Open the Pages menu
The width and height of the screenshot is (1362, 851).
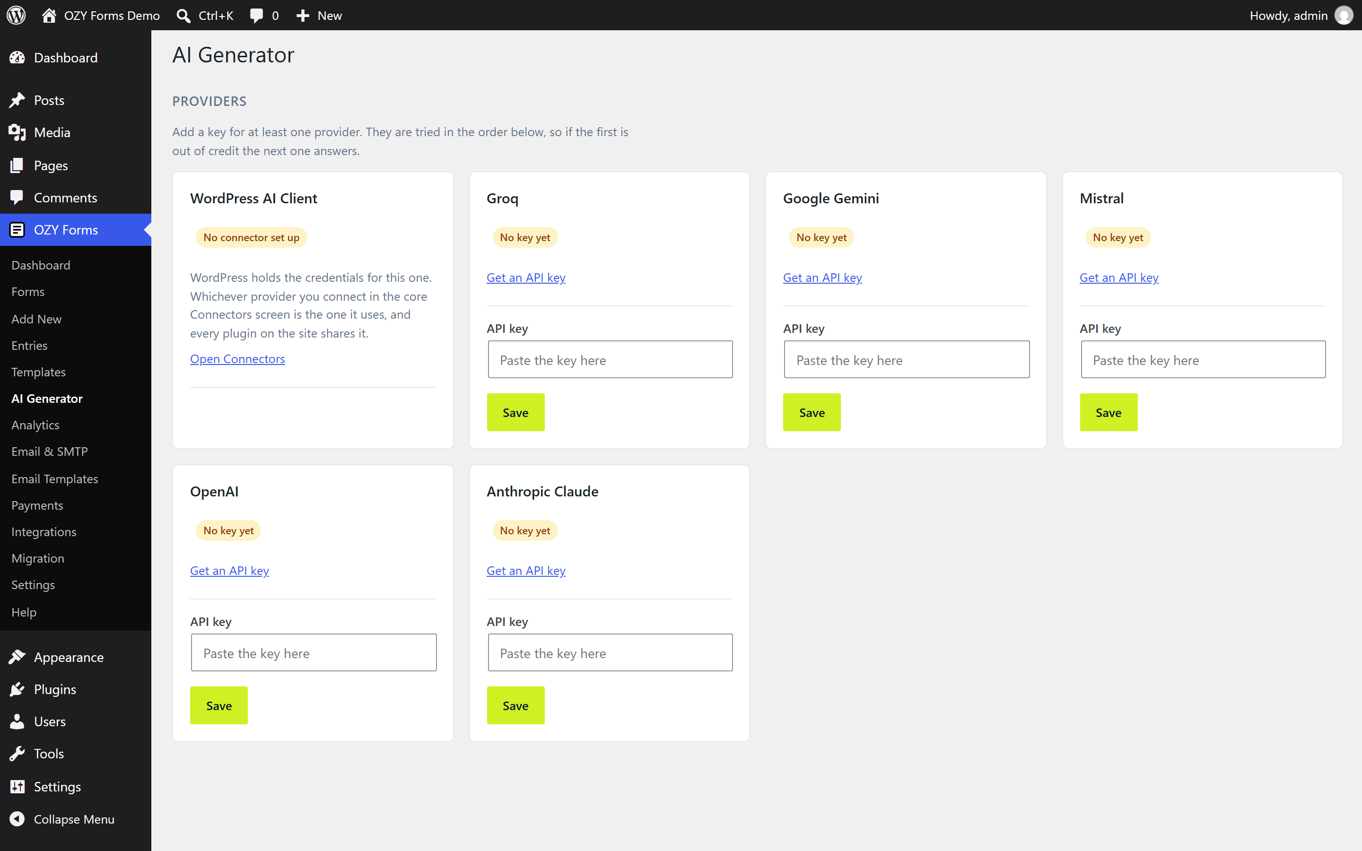click(75, 165)
